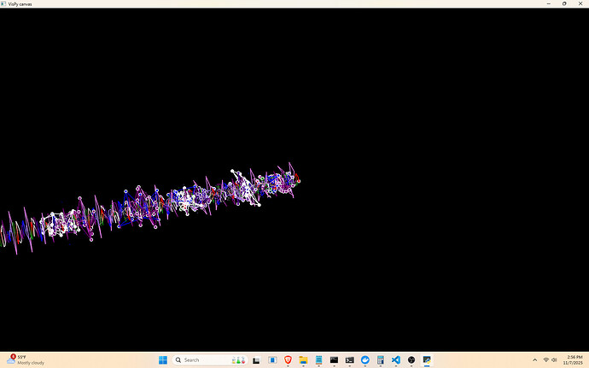Click the Windows Start button
This screenshot has height=368, width=589.
tap(164, 360)
